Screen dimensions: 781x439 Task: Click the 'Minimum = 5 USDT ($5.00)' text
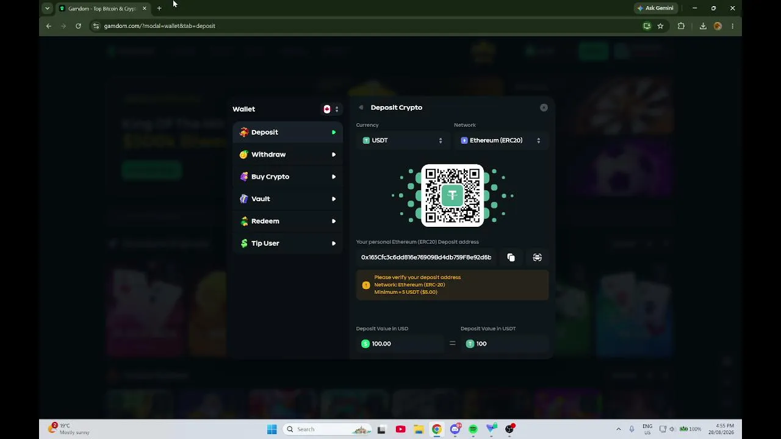pos(406,292)
